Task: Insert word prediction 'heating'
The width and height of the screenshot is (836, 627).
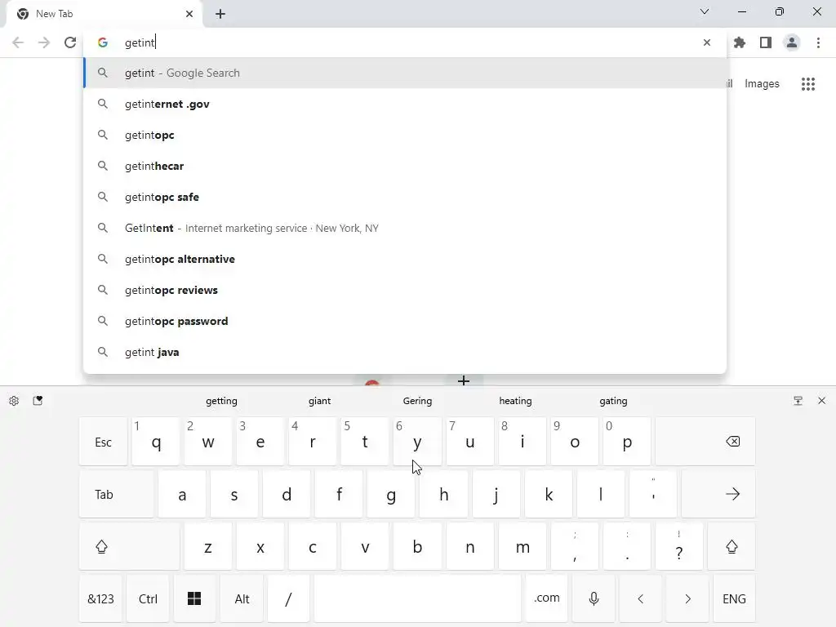Action: [x=515, y=401]
